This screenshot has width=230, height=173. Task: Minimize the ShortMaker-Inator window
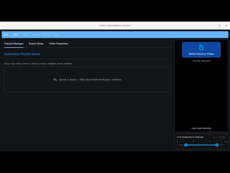pyautogui.click(x=212, y=26)
